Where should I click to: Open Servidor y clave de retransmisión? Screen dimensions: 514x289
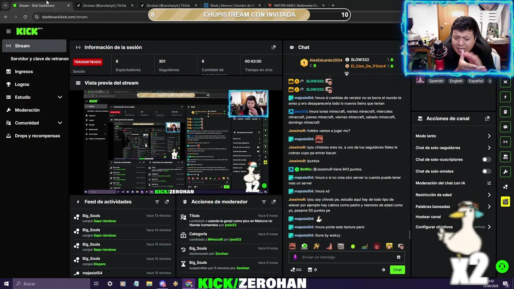point(39,59)
